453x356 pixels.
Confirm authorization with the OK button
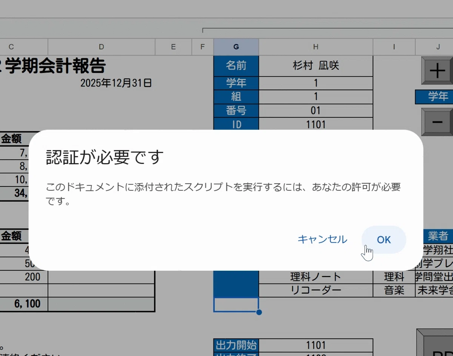pyautogui.click(x=384, y=240)
